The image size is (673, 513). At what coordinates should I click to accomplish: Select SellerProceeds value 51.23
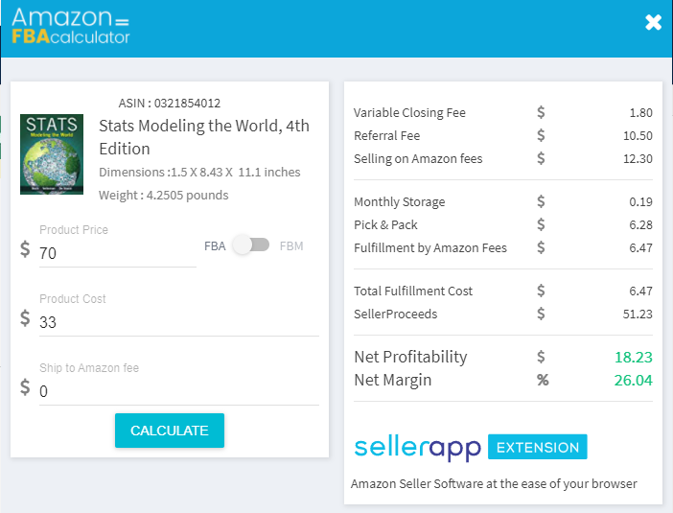638,315
